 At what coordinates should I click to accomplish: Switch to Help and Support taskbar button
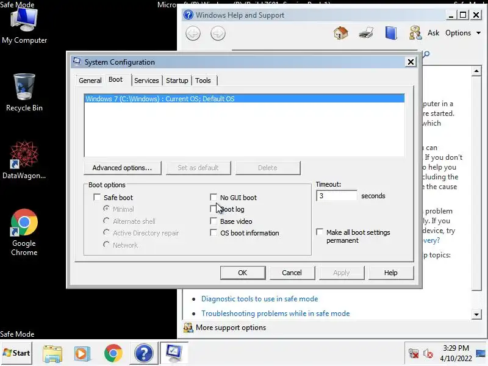coord(143,353)
